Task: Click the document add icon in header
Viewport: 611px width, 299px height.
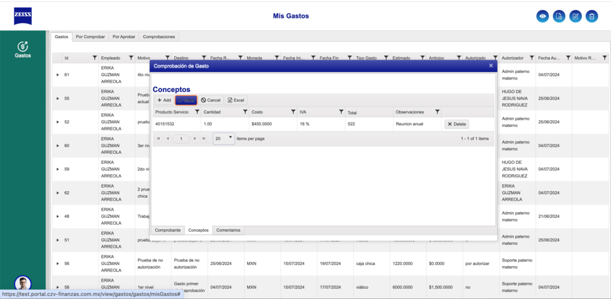Action: pos(558,16)
